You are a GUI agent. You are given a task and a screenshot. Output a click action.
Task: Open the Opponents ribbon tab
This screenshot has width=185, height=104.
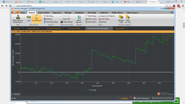[x=57, y=13]
